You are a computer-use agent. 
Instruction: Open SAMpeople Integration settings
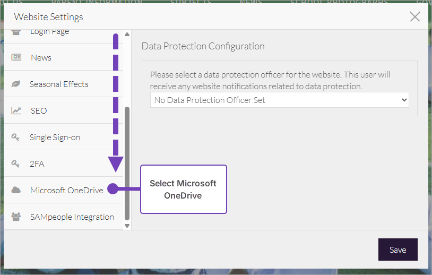tap(72, 217)
